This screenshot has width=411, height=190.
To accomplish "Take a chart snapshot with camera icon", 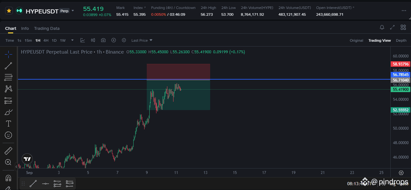I will (103, 40).
